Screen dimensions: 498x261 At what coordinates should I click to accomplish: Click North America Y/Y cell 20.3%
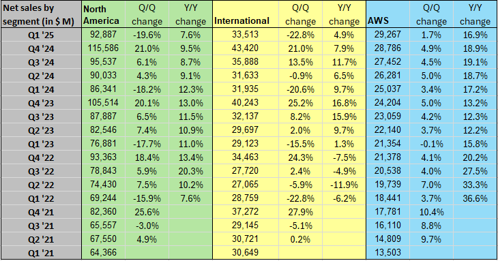coord(190,171)
